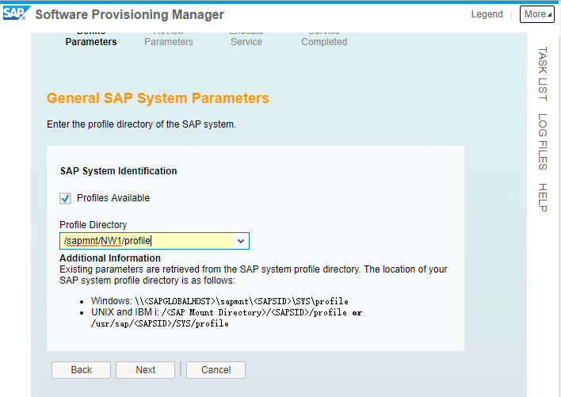The image size is (561, 397).
Task: Expand the Profile Directory dropdown arrow
Action: (x=241, y=241)
